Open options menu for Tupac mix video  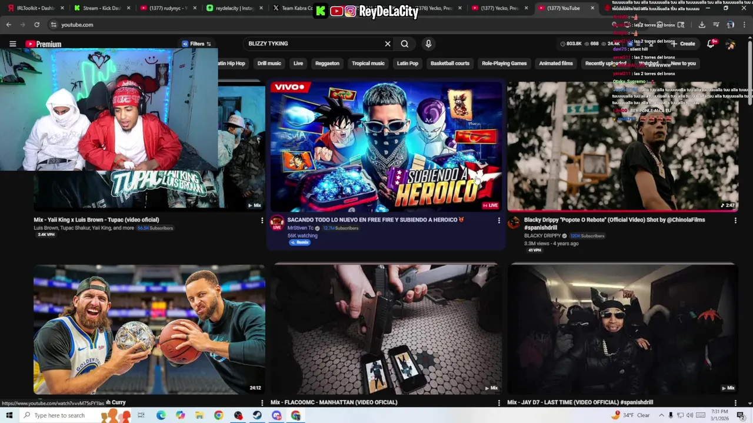[x=262, y=220]
